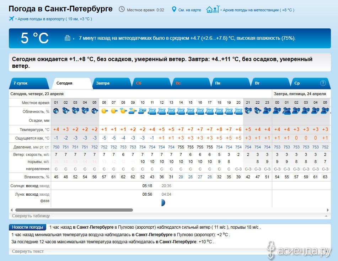Click the horizontal table scrollbar thumb
This screenshot has height=261, width=338.
(x=74, y=210)
